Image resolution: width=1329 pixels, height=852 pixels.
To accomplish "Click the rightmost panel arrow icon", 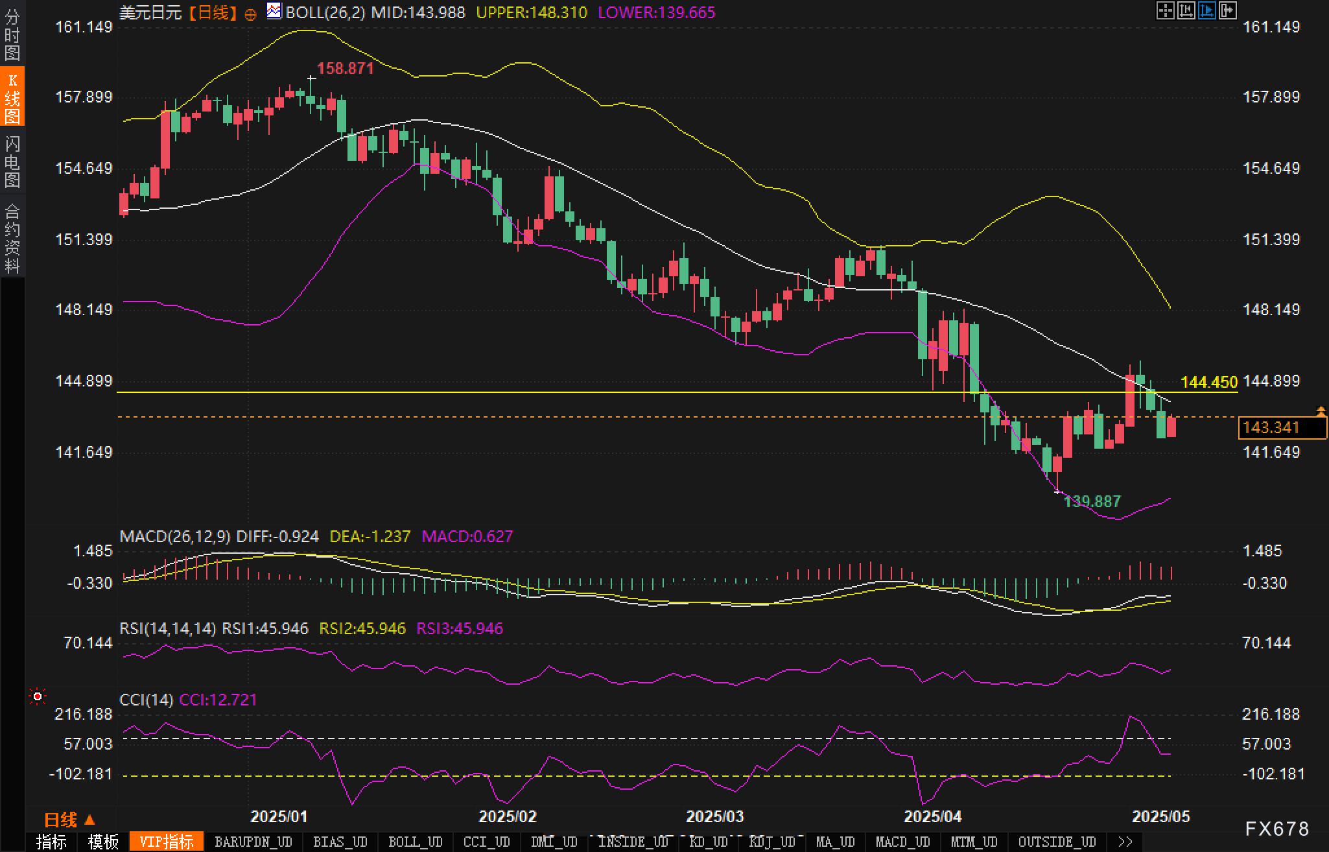I will click(1227, 10).
